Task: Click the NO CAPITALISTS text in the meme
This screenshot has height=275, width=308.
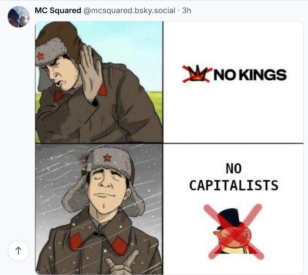Action: point(233,177)
